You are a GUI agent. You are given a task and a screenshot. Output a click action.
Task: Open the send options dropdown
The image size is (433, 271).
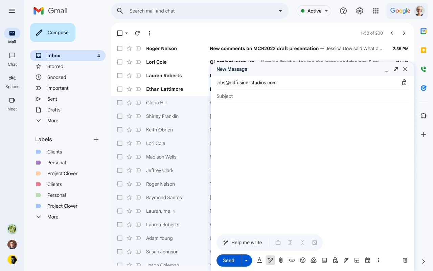246,260
